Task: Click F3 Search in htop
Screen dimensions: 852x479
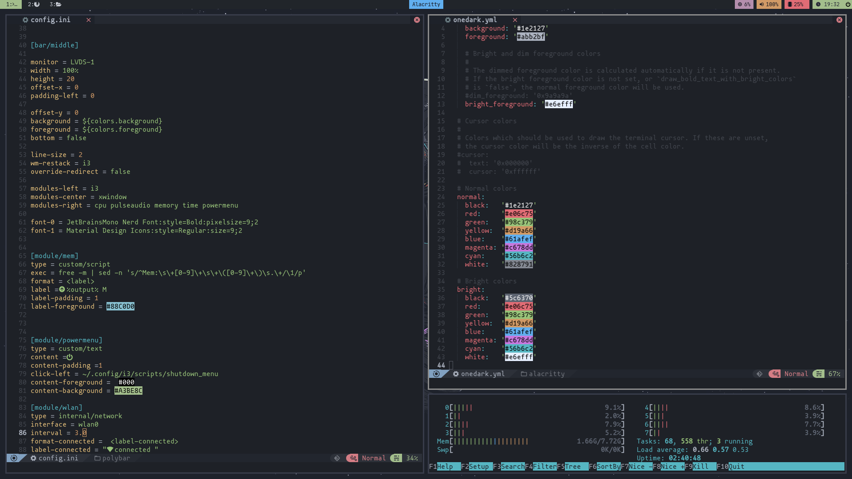Action: coord(509,467)
